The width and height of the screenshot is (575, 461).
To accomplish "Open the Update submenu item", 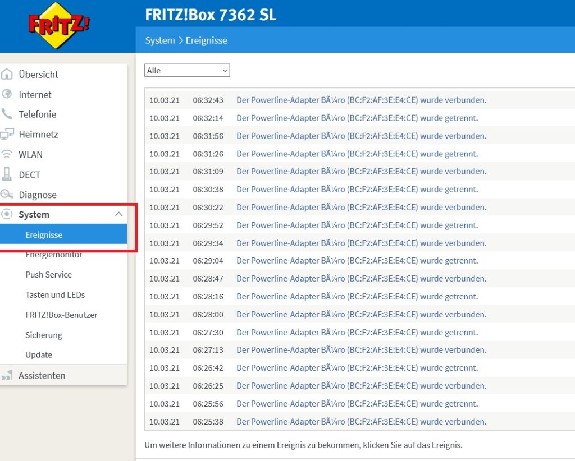I will [x=39, y=355].
